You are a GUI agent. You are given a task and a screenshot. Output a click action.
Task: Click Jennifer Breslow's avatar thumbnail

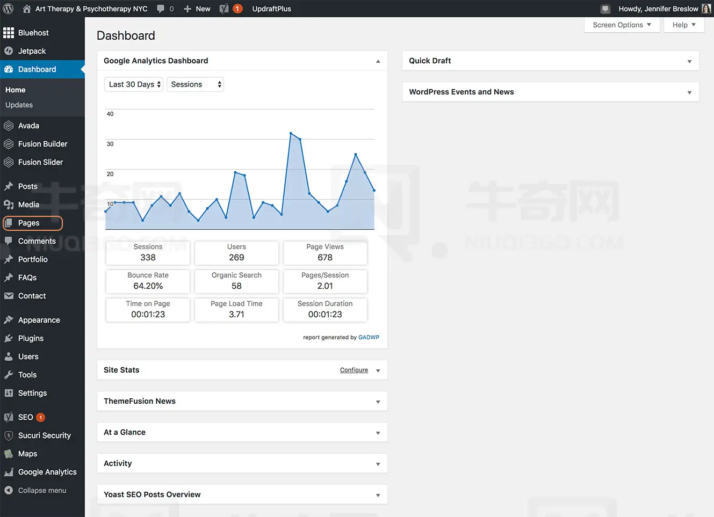click(706, 9)
